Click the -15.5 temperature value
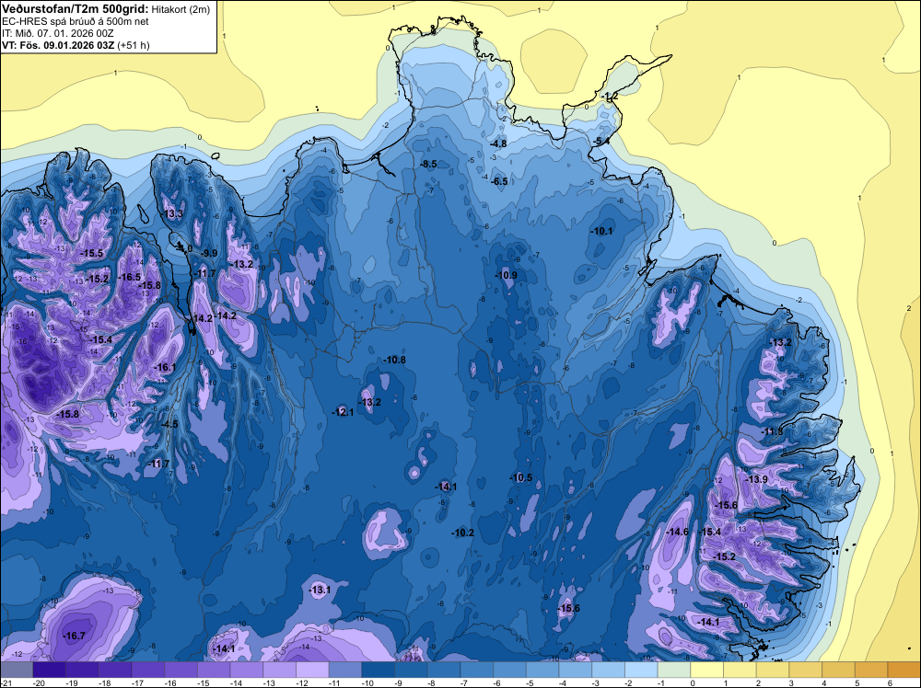The image size is (921, 688). pyautogui.click(x=91, y=253)
